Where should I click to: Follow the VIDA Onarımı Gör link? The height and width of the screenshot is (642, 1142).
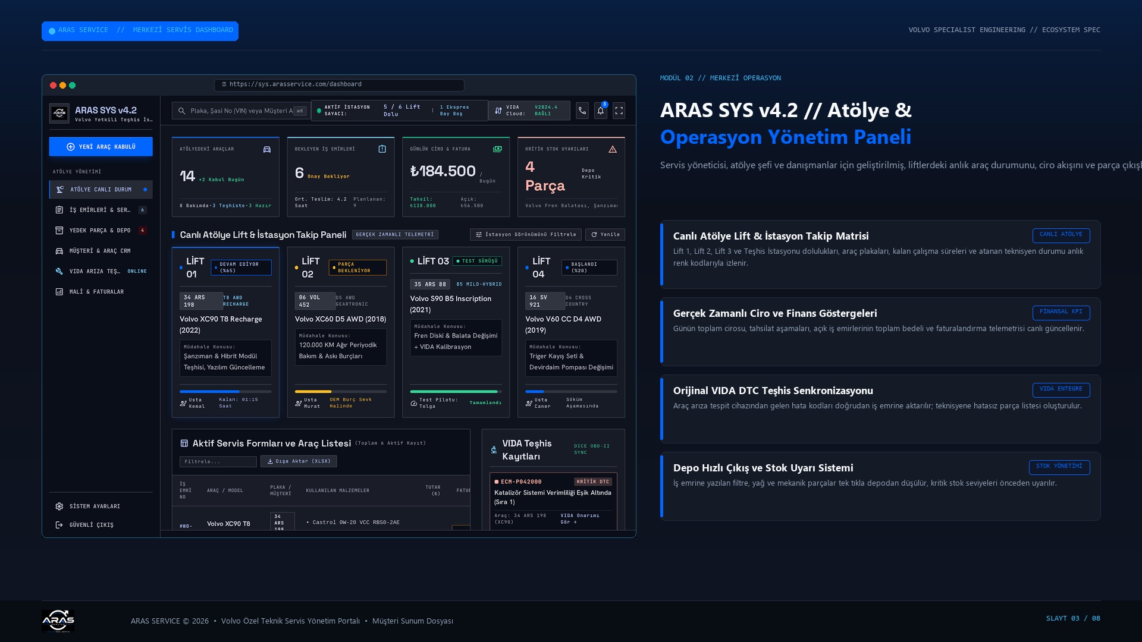point(579,519)
